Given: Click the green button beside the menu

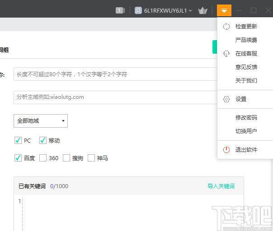Looking at the screenshot, I should coord(215,47).
